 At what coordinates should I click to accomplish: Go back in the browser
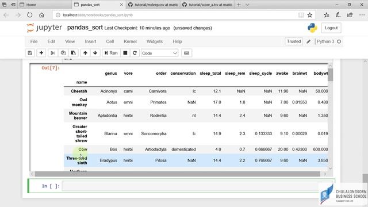[6, 15]
